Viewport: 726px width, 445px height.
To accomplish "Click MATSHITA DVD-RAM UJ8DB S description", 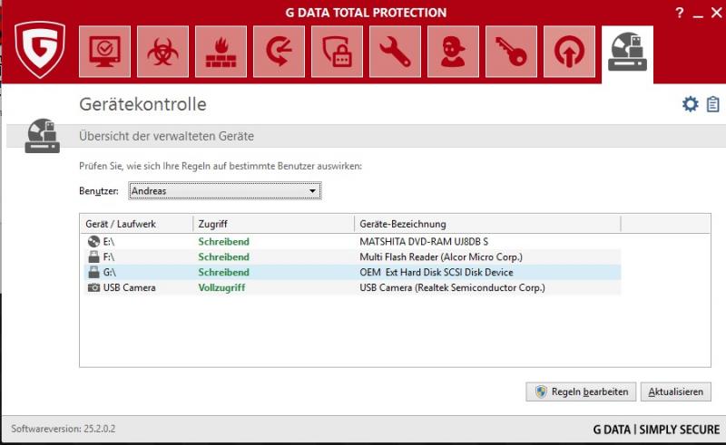I will point(424,241).
